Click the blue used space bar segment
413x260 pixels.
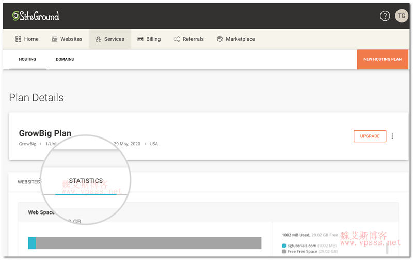[x=32, y=243]
